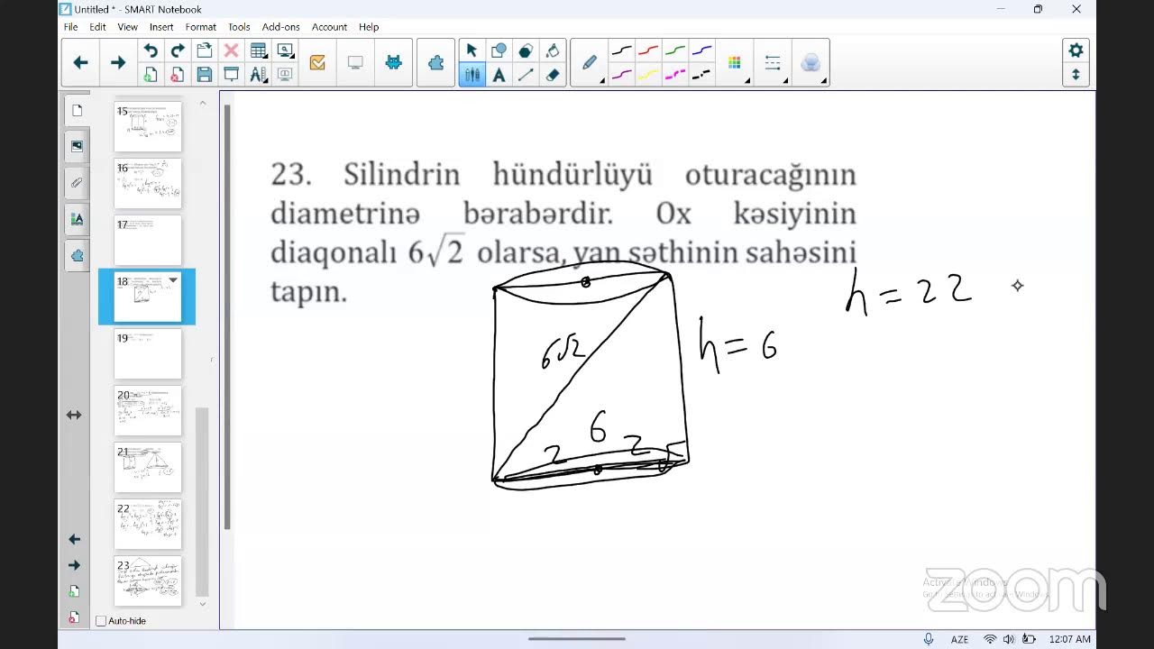This screenshot has height=649, width=1154.
Task: Select the Fill bucket tool
Action: (553, 51)
